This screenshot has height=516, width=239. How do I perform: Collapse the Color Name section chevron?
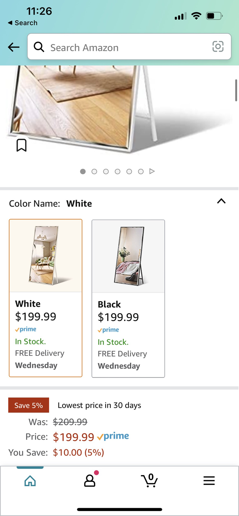pyautogui.click(x=221, y=201)
